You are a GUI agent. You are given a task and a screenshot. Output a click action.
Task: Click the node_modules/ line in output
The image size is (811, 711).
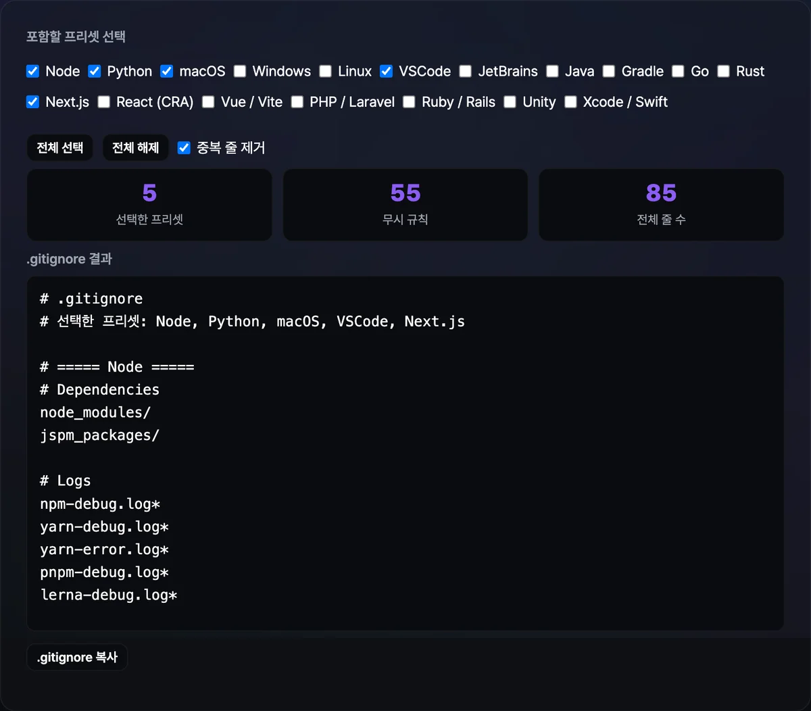(x=95, y=412)
